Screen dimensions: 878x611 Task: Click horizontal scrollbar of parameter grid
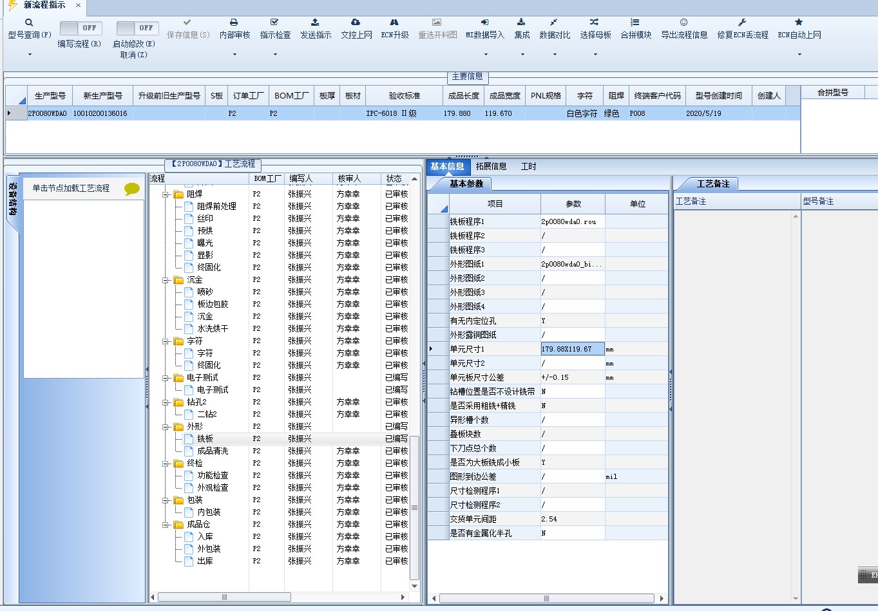point(546,598)
